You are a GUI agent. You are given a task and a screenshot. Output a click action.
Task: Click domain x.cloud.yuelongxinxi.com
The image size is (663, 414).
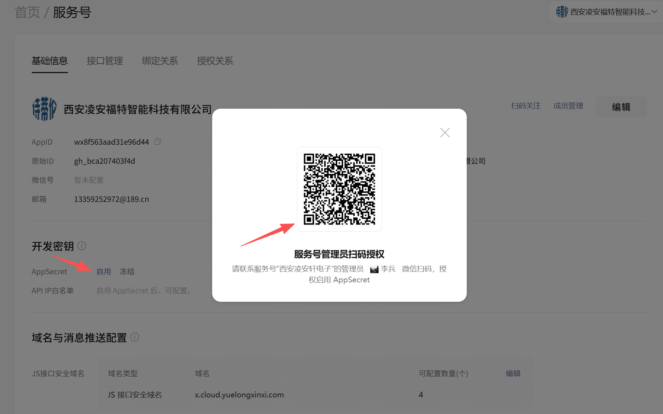tap(239, 395)
